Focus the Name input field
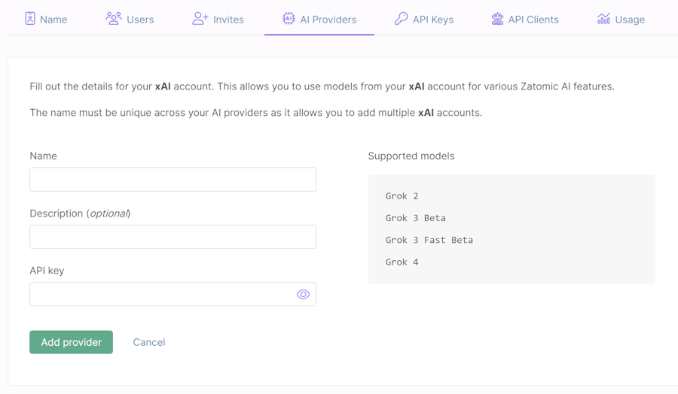The height and width of the screenshot is (394, 678). pyautogui.click(x=173, y=180)
